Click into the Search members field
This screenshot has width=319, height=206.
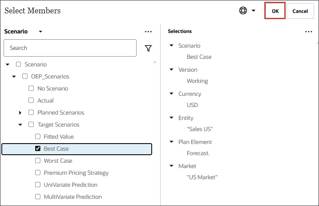[70, 48]
